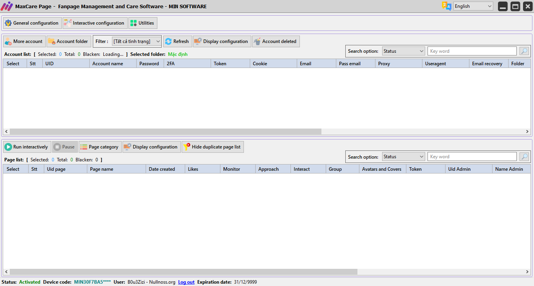This screenshot has height=286, width=534.
Task: Click the Proxy column header
Action: point(399,64)
